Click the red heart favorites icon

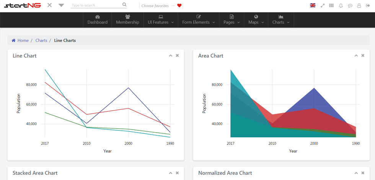click(x=179, y=6)
